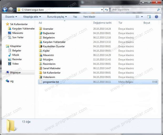The image size is (163, 135).
Task: Select Bilgisayar in the navigation pane
Action: (18, 72)
